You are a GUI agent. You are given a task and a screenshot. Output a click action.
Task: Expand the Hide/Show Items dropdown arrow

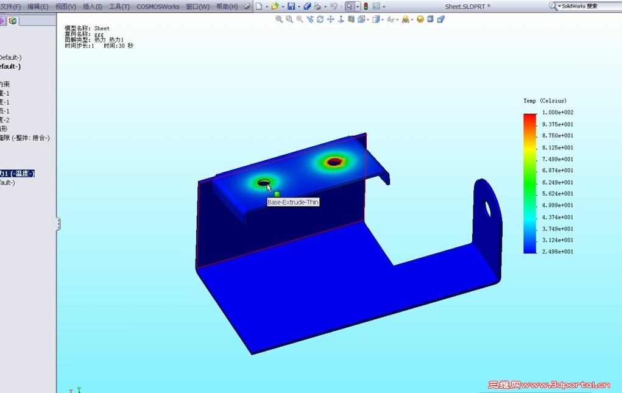[397, 19]
